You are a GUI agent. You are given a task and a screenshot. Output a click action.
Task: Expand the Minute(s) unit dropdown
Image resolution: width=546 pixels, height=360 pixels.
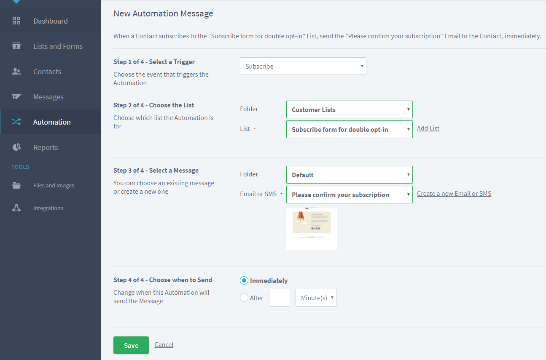315,298
